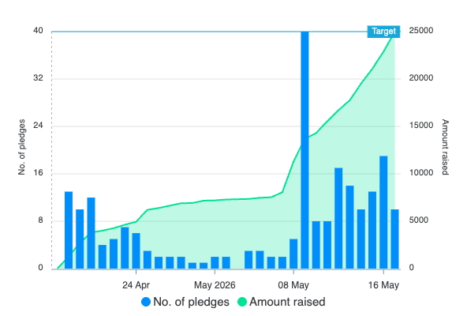Screen dimensions: 467x316
Task: Click the 24 Apr x-axis label
Action: [x=136, y=285]
